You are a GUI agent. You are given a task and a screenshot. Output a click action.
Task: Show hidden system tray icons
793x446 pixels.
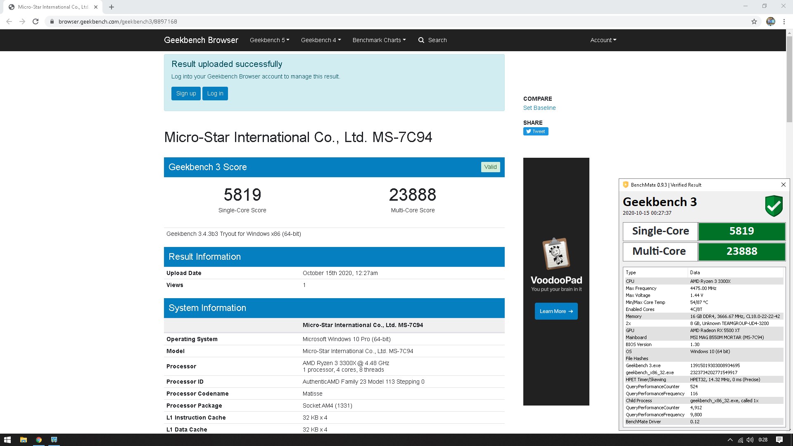[x=730, y=440]
